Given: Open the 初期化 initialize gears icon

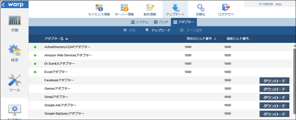Looking at the screenshot, I should coord(200,8).
